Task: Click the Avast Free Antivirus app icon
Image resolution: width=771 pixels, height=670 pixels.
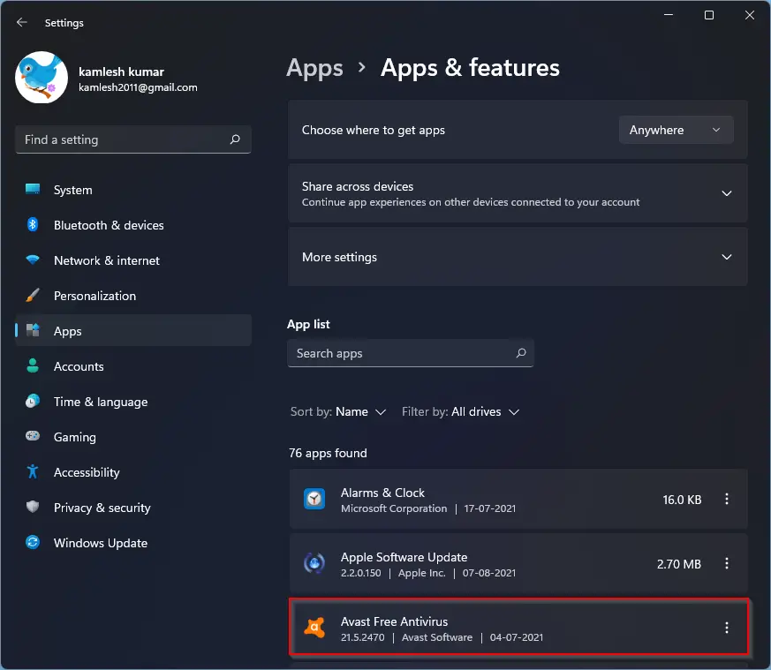Action: [314, 628]
